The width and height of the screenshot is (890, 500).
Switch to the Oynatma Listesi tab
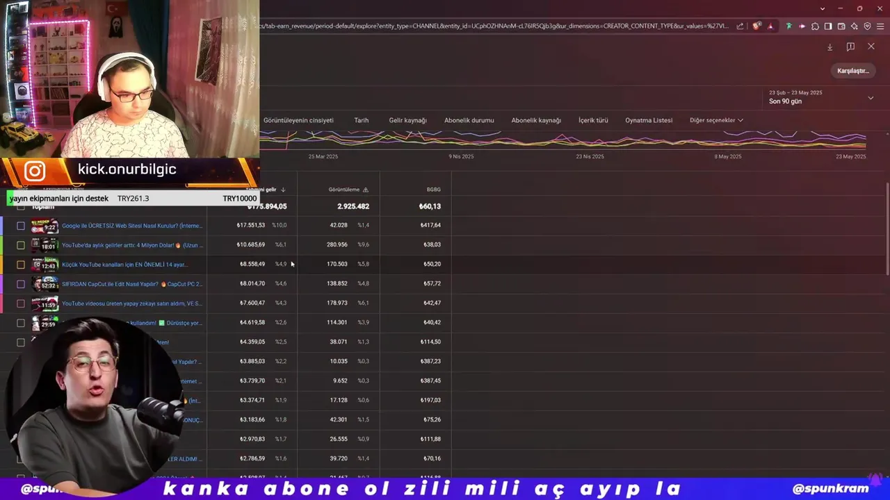(x=649, y=120)
